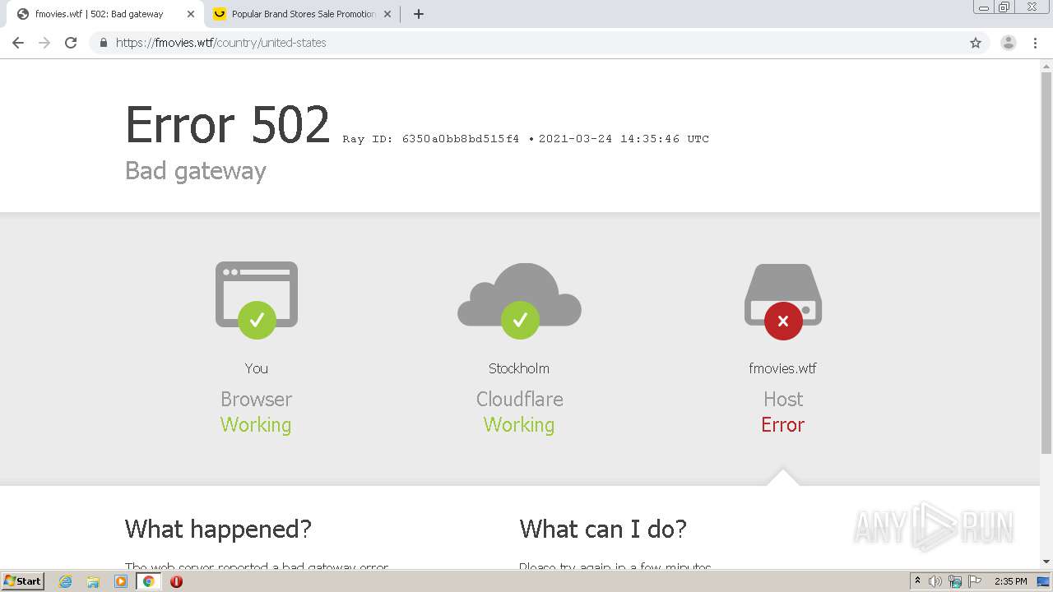Click the Browser window status icon

[x=257, y=299]
